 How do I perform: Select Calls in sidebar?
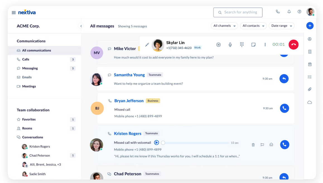(x=45, y=59)
